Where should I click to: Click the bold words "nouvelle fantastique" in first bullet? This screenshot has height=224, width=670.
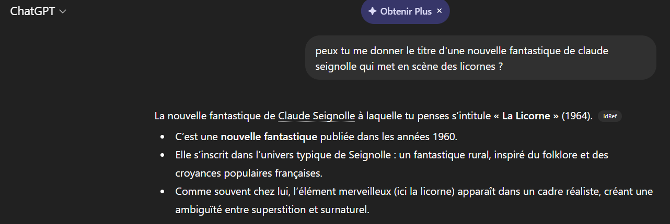coord(269,137)
